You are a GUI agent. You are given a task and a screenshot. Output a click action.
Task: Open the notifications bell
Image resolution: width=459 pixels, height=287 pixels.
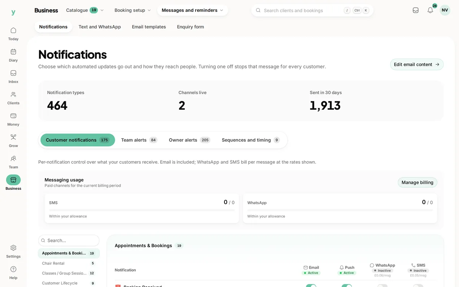(x=430, y=10)
